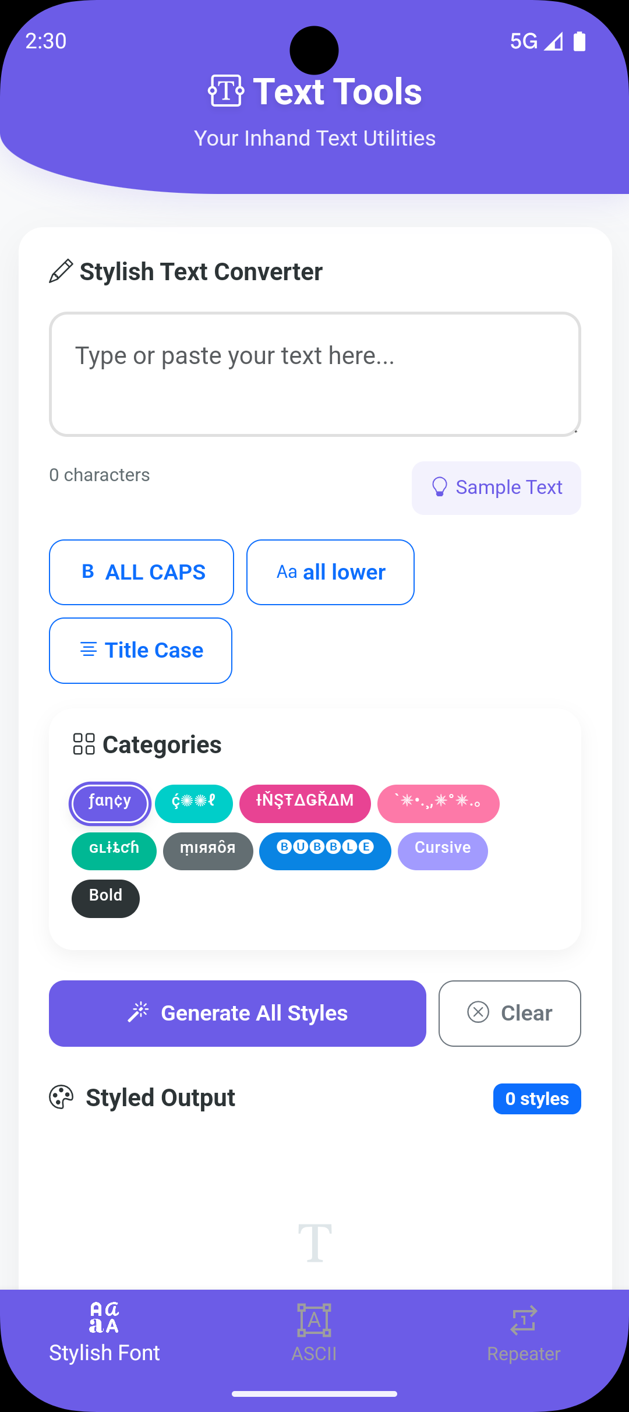The width and height of the screenshot is (629, 1412).
Task: Convert text with ALL CAPS button
Action: coord(142,572)
